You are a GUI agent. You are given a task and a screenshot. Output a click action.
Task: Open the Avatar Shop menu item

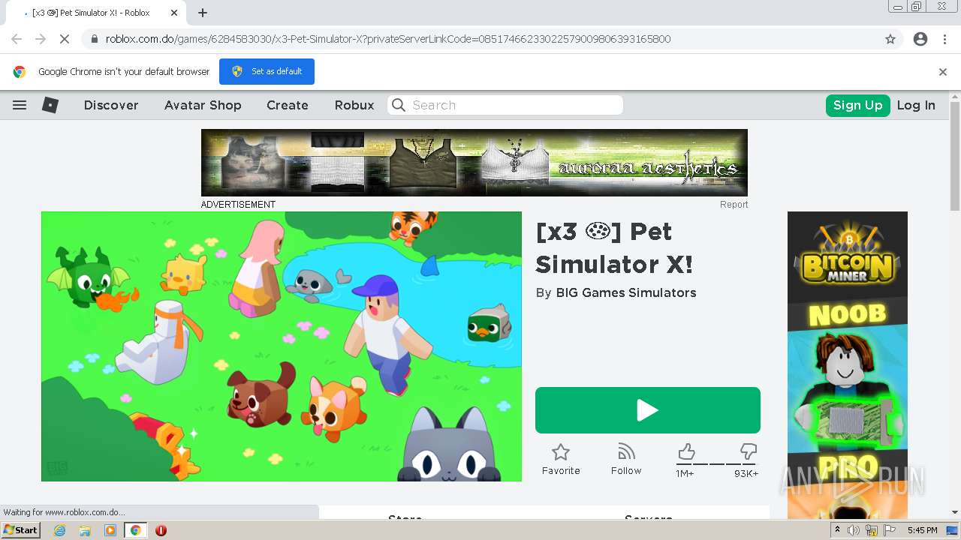coord(203,105)
